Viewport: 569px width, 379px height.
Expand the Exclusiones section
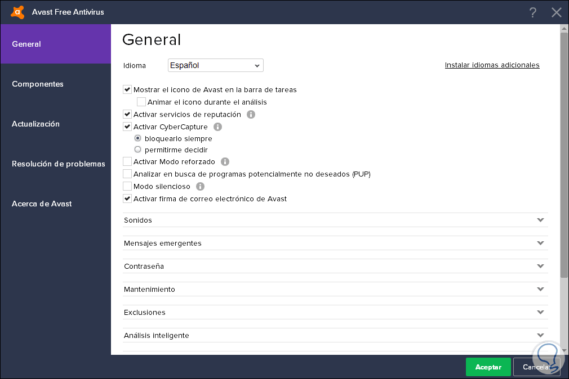coord(335,313)
